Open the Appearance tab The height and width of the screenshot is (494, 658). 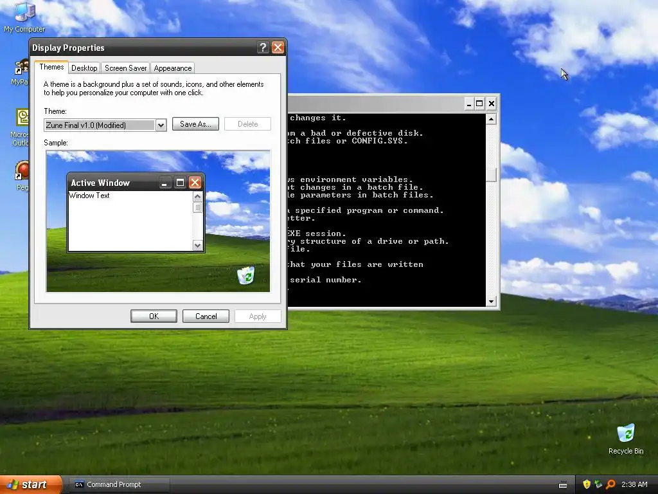pos(172,68)
